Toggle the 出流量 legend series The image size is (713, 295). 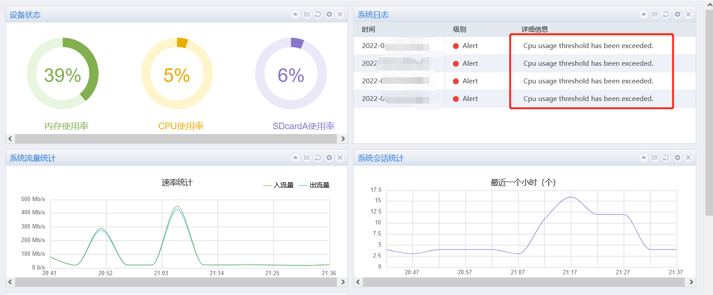(314, 185)
